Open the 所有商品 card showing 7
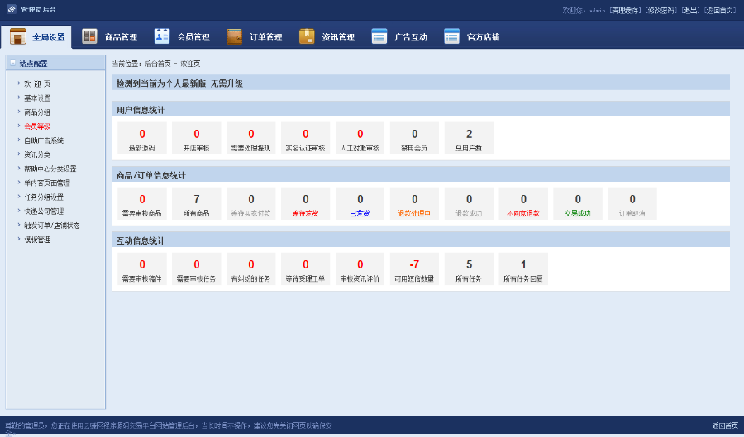 tap(197, 203)
